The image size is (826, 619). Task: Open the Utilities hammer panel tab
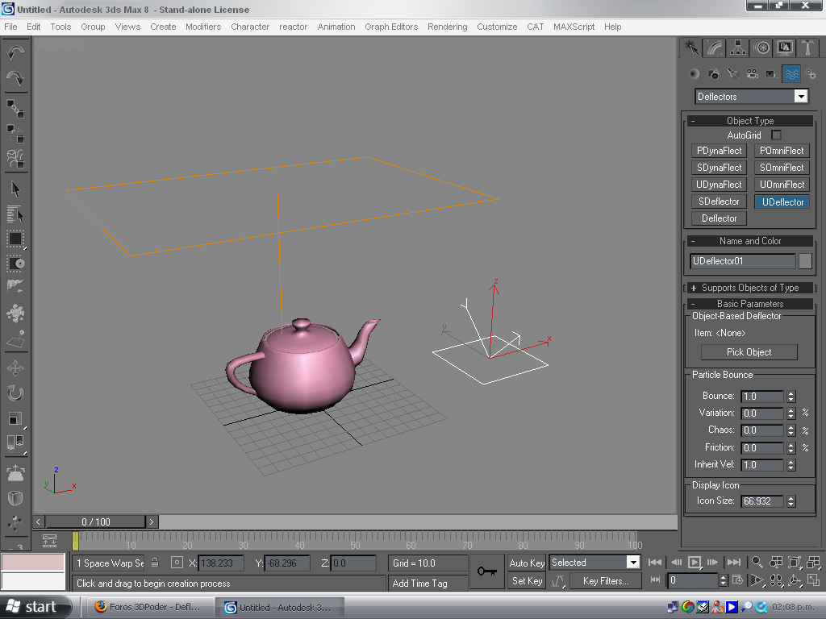click(x=807, y=48)
